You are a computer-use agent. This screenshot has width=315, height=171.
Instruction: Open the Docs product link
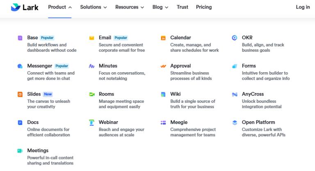[33, 122]
